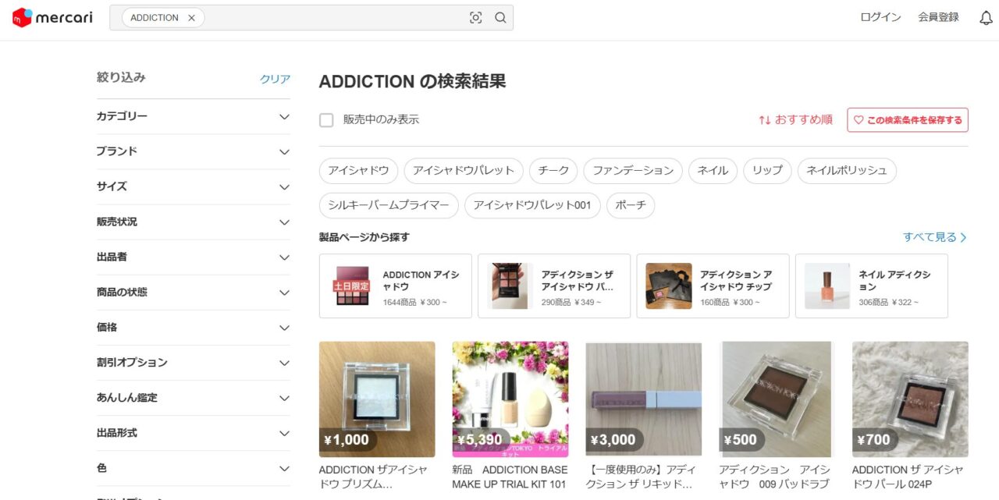Image resolution: width=999 pixels, height=500 pixels.
Task: Expand the 割引オプション filter
Action: (x=194, y=362)
